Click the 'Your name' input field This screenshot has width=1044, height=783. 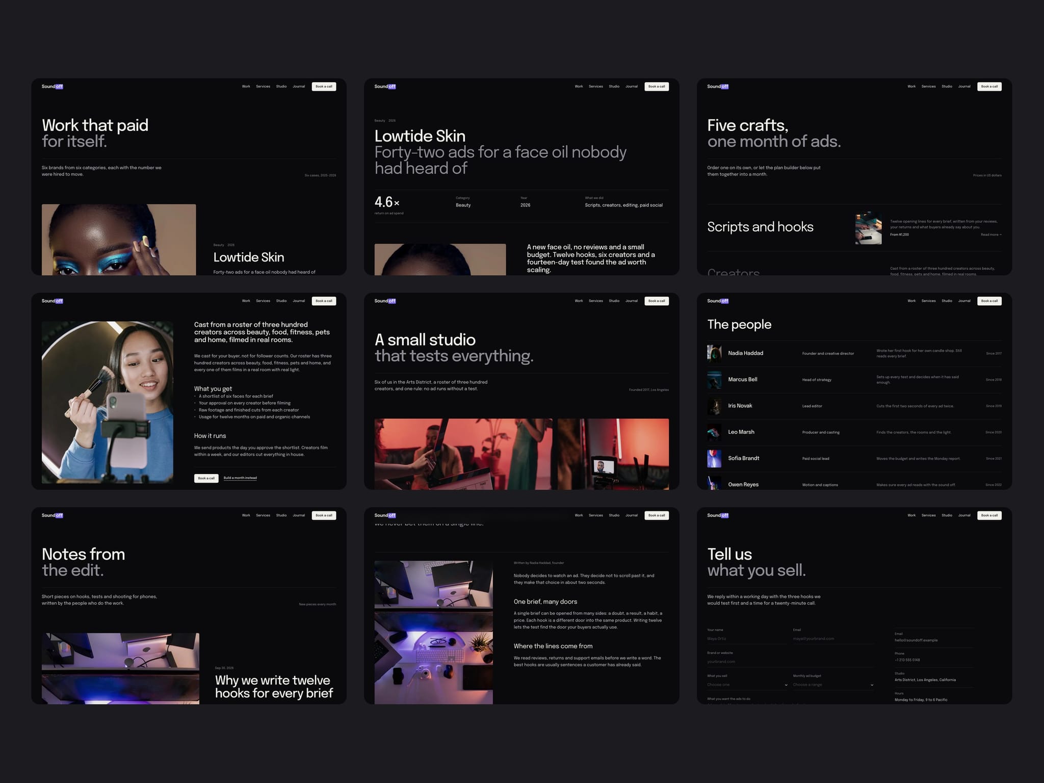[747, 639]
